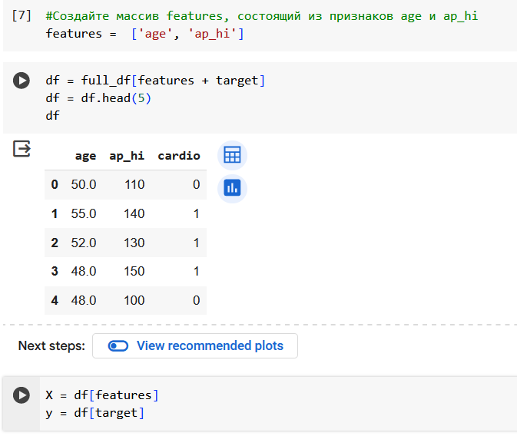This screenshot has width=517, height=436.
Task: Click the cardio column header
Action: 179,156
